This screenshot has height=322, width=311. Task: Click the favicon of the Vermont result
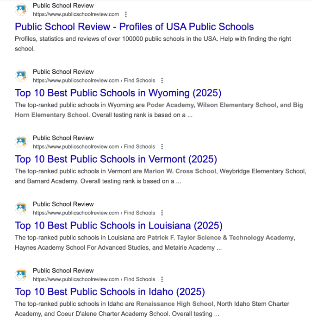[x=21, y=142]
